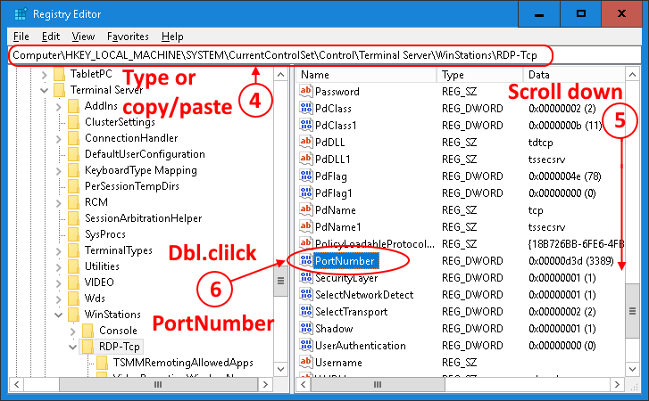Select the PortNumber value name
The height and width of the screenshot is (401, 649).
[x=345, y=260]
